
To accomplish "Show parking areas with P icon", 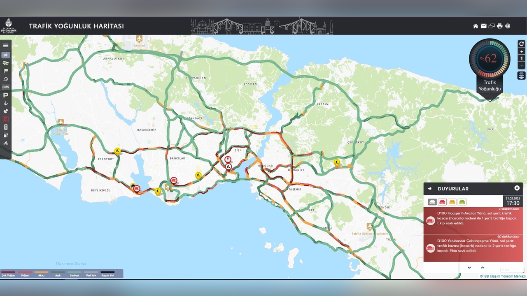I will 6,95.
